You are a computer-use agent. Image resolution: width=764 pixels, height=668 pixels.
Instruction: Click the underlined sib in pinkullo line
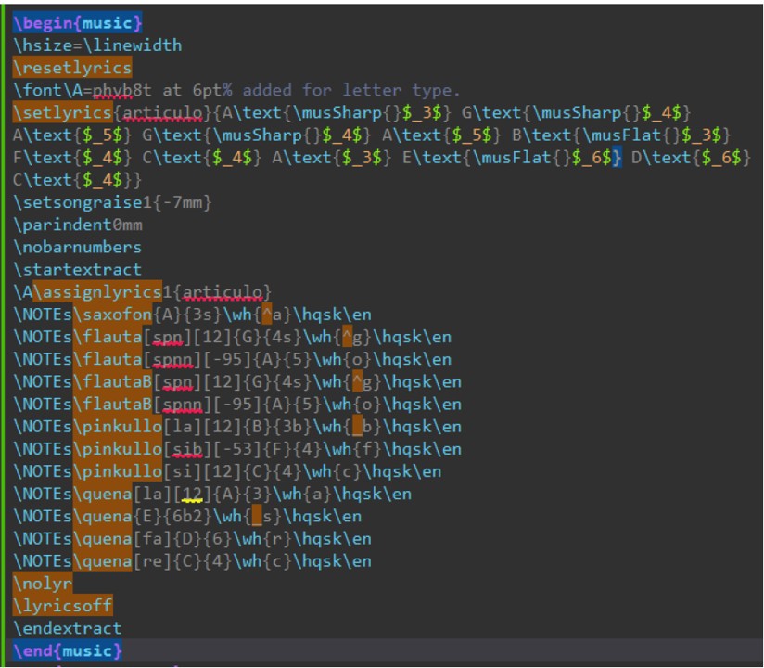pos(183,449)
